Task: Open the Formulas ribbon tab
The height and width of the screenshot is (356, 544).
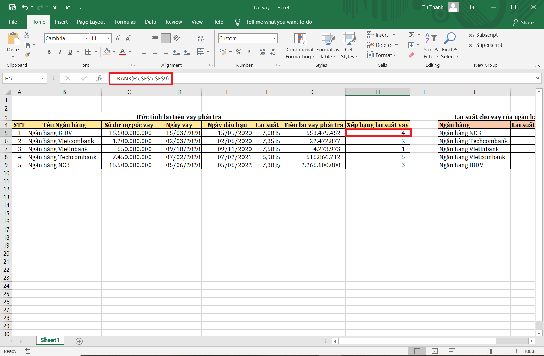Action: (125, 22)
